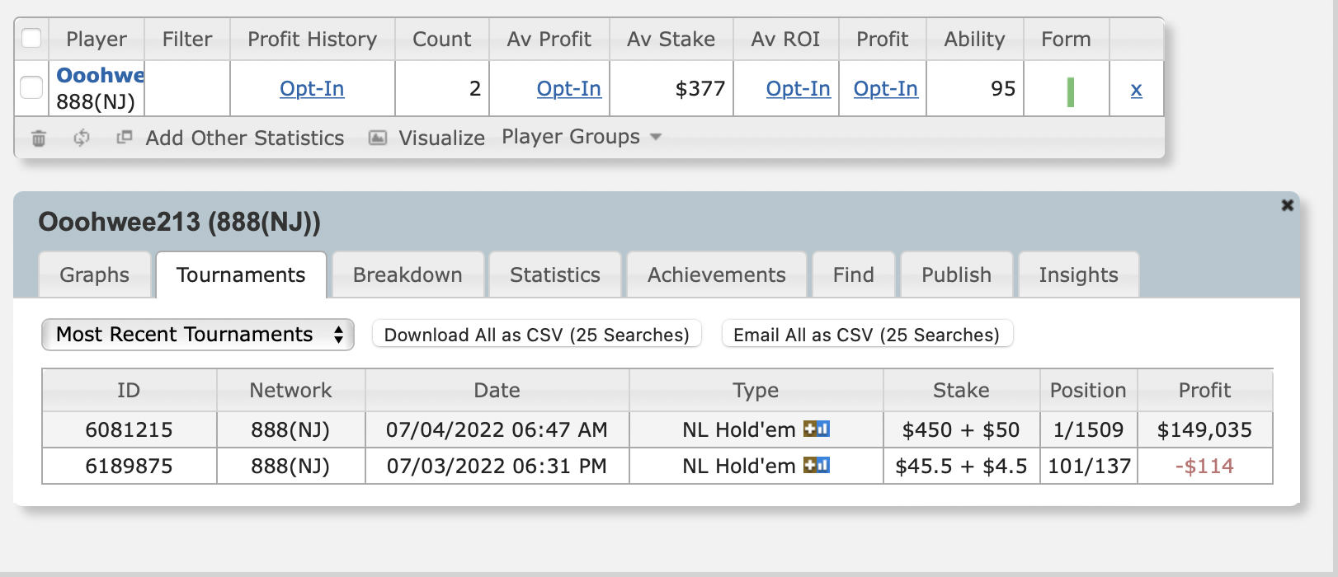Click brown plus icon in tournament 6189875 row

tap(810, 465)
